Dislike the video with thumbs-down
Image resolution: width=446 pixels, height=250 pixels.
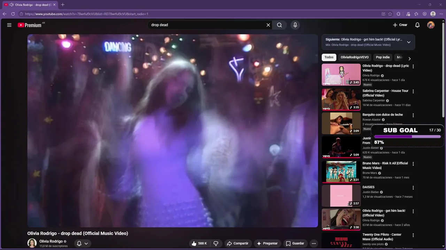[216, 243]
